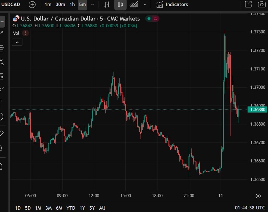Open the USDCAD symbol search
Viewport: 268px width, 212px height.
pos(11,4)
